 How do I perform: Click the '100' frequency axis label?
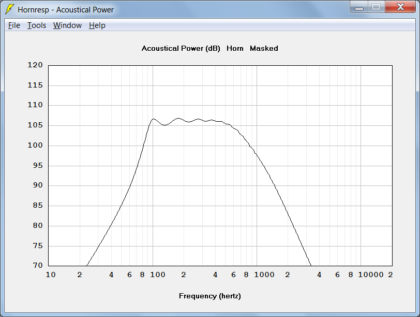click(157, 275)
